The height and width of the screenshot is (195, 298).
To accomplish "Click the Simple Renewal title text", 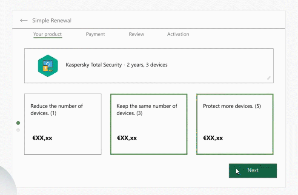I will [52, 20].
